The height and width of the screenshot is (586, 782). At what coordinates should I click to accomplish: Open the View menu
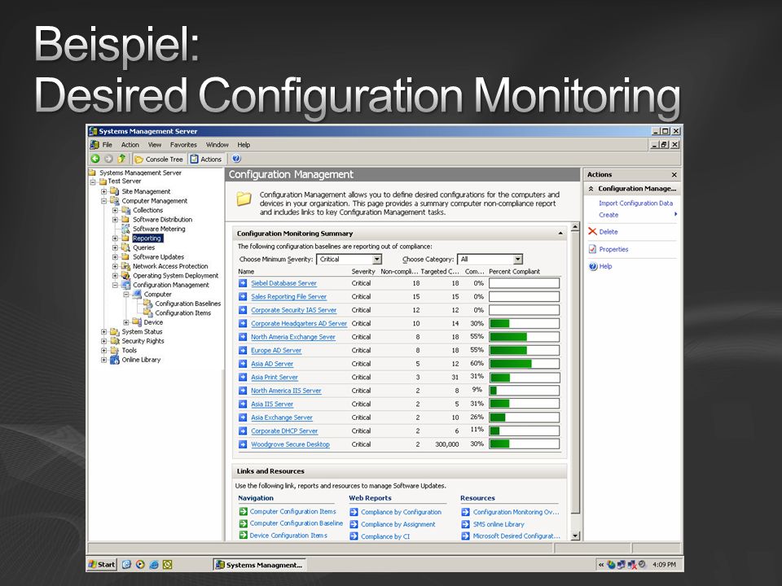click(x=155, y=145)
